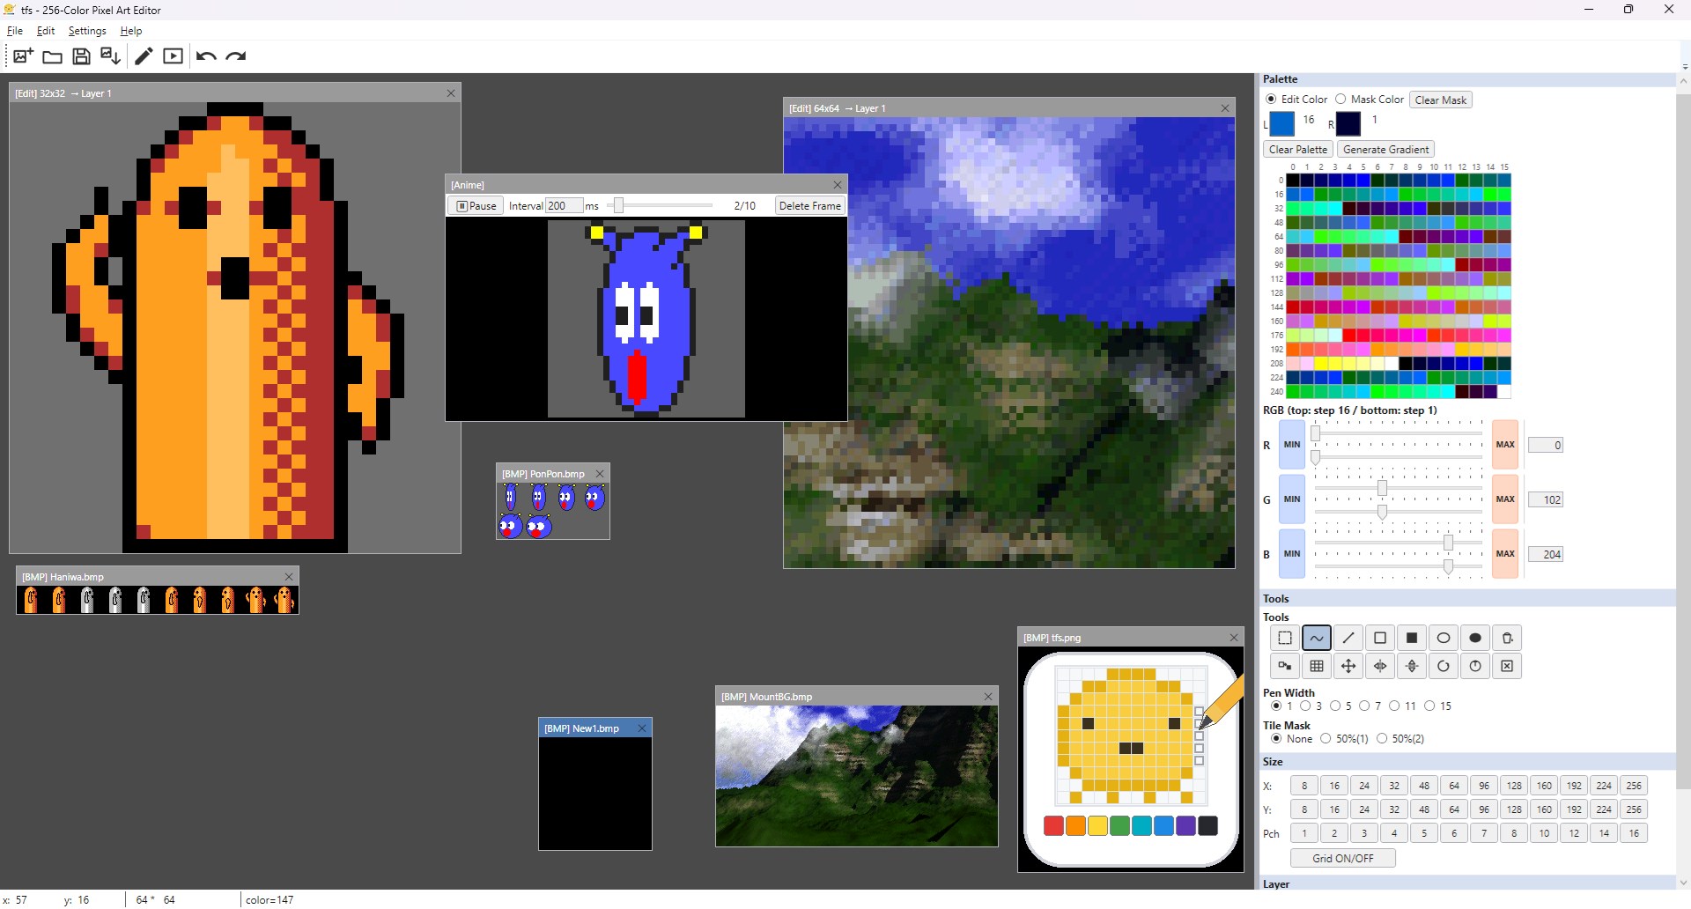Click the pencil edit toolbar icon

click(x=144, y=56)
